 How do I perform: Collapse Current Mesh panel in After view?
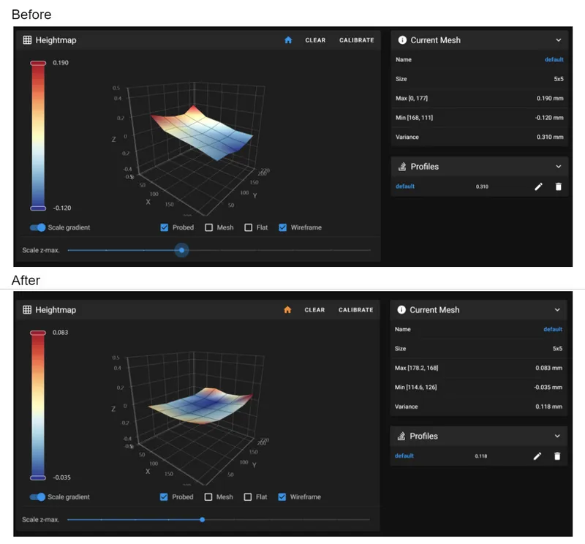coord(557,310)
